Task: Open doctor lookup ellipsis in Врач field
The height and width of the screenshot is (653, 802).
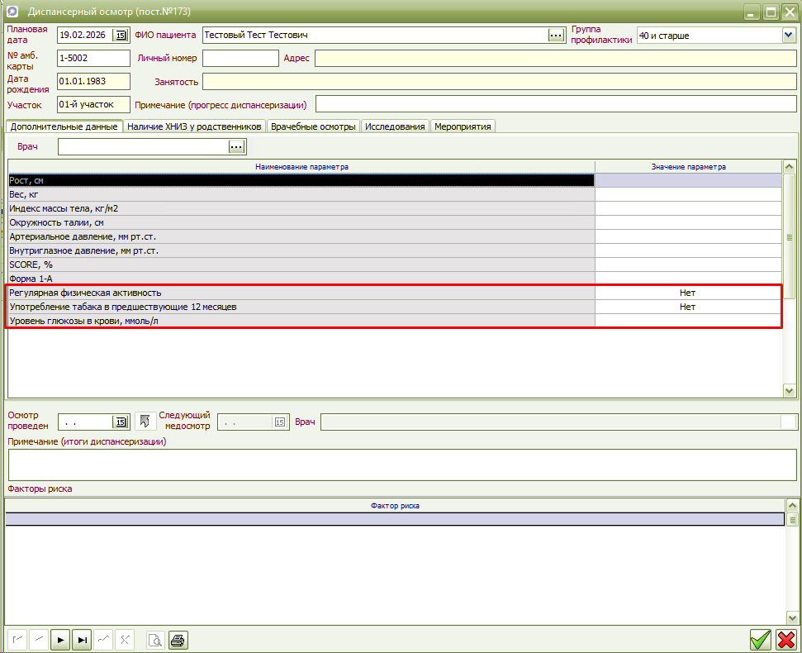Action: [x=237, y=146]
